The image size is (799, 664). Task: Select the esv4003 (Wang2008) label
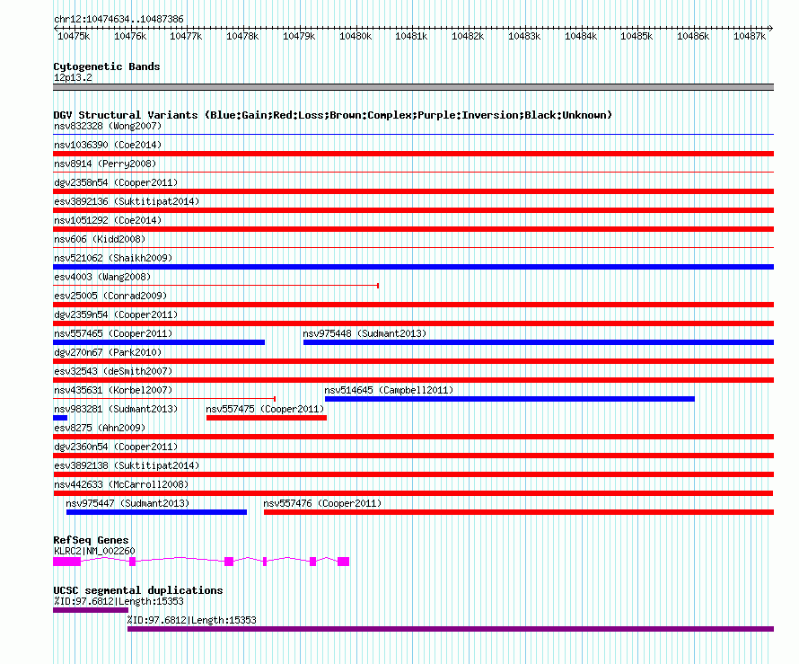click(102, 277)
